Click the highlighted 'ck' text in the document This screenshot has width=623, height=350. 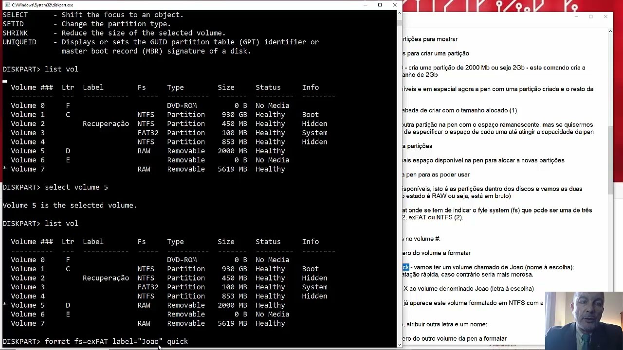[x=406, y=267]
